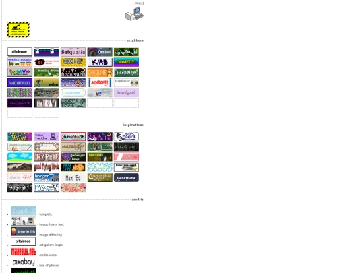This screenshot has width=364, height=273.
Task: Click the navy starry rounded button
Action: click(x=126, y=177)
